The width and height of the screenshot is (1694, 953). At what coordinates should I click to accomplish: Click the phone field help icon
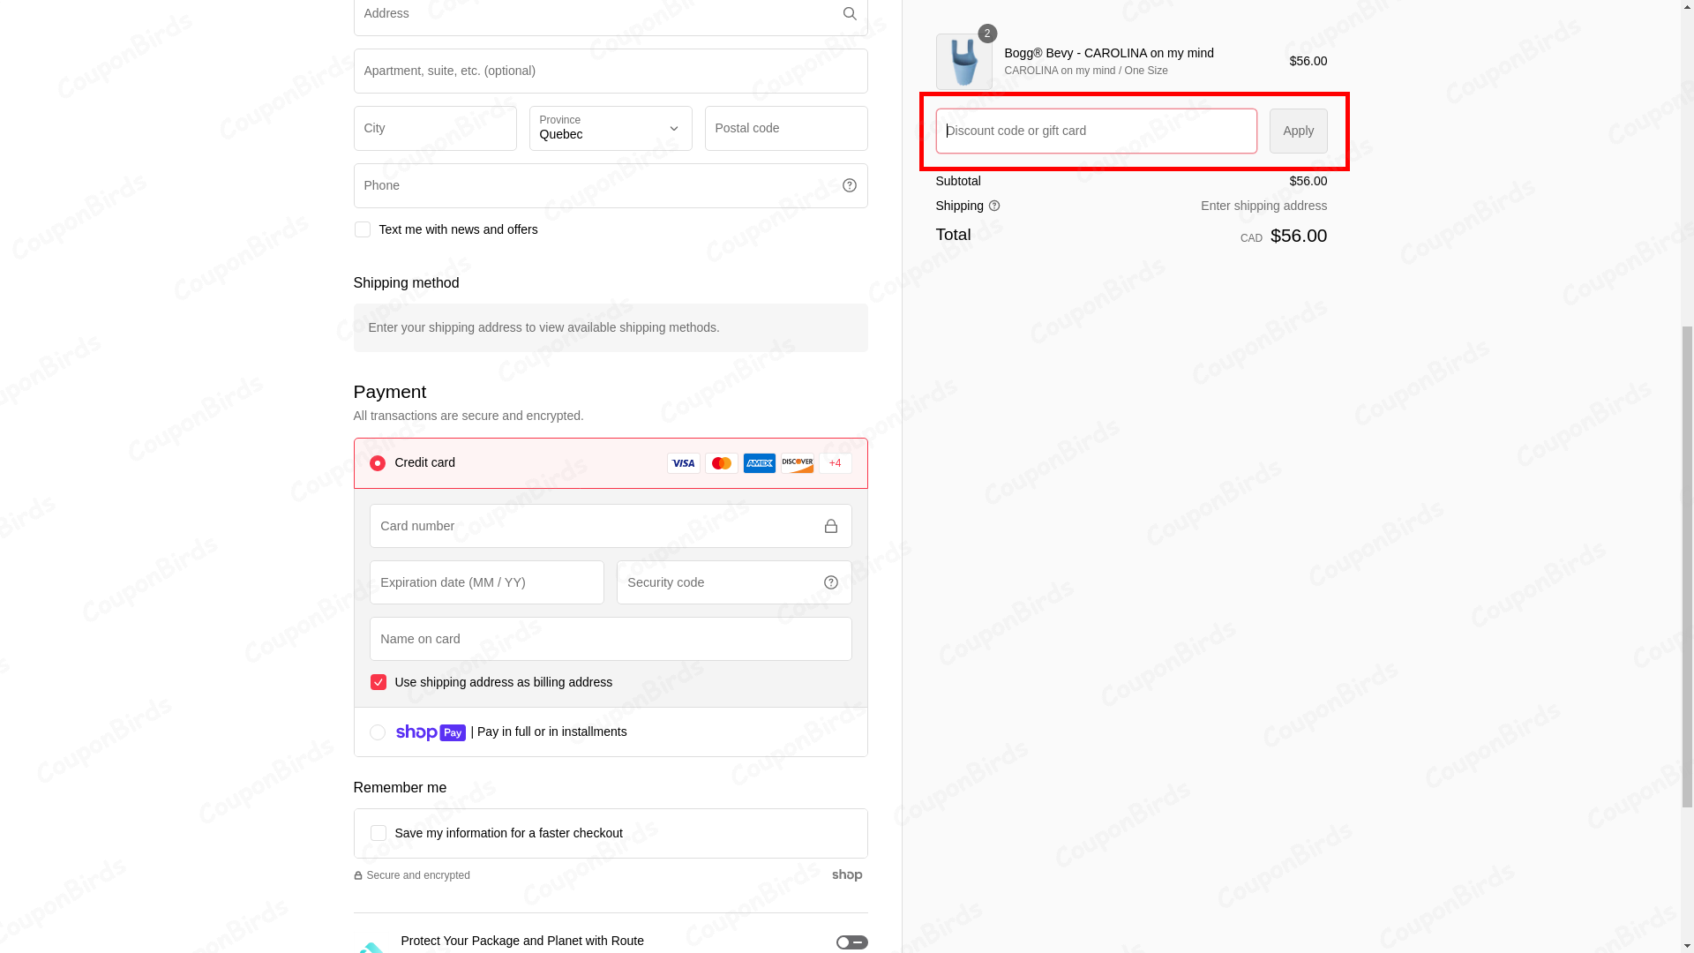pos(849,185)
